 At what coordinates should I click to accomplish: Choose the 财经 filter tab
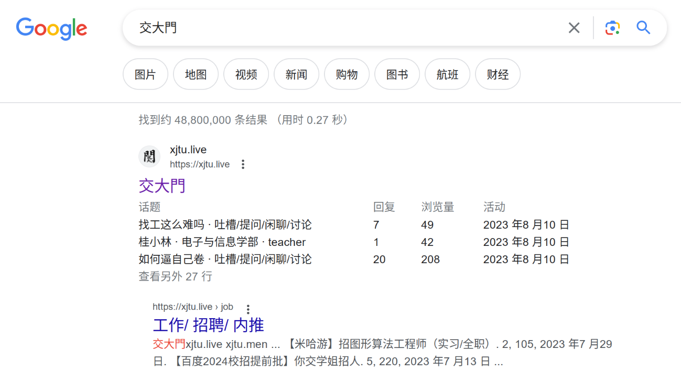tap(498, 74)
